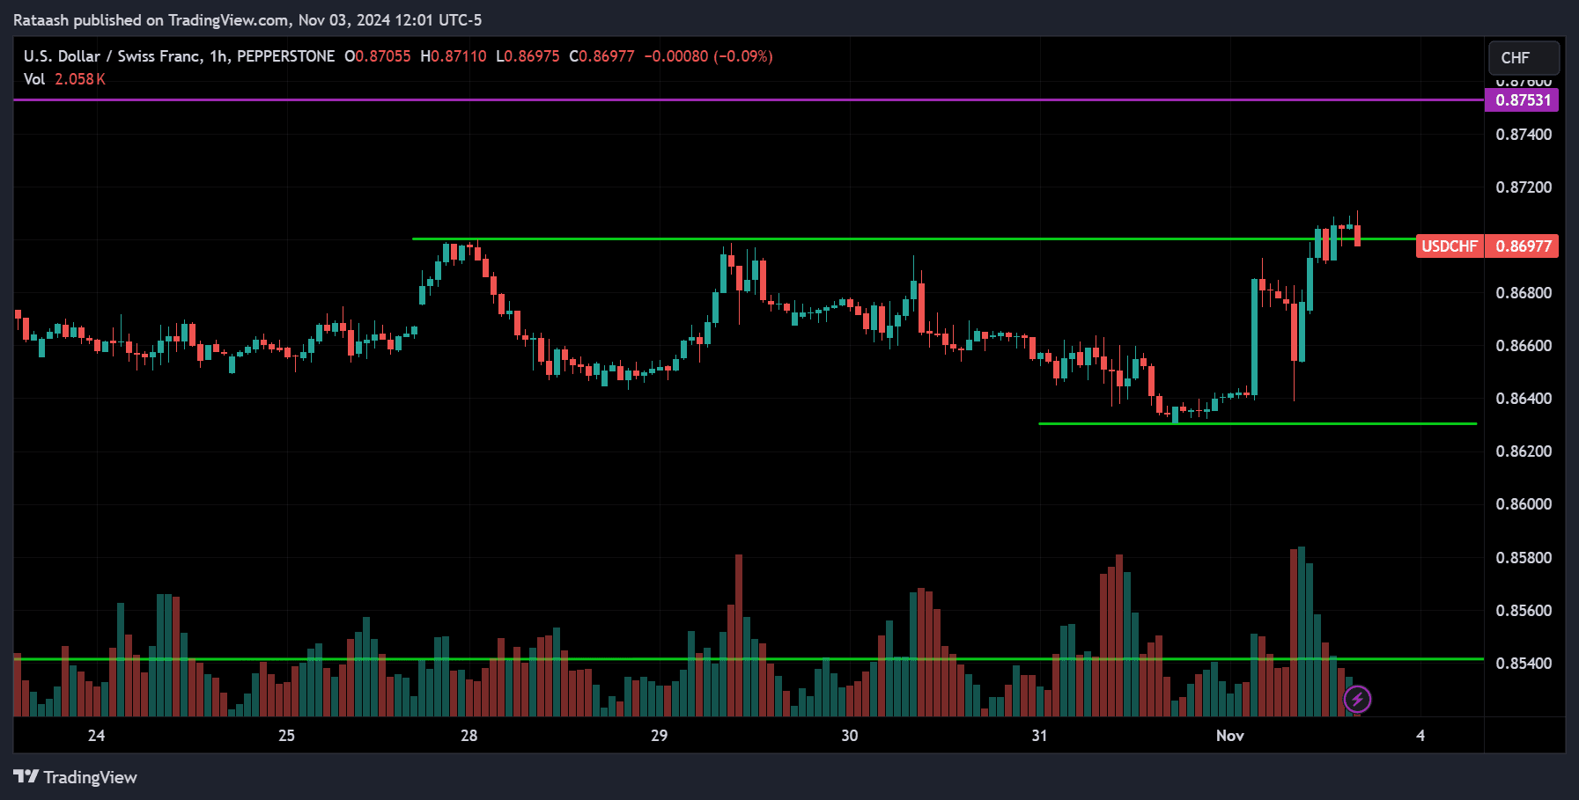Click the 0.86600 price axis label

click(x=1524, y=346)
